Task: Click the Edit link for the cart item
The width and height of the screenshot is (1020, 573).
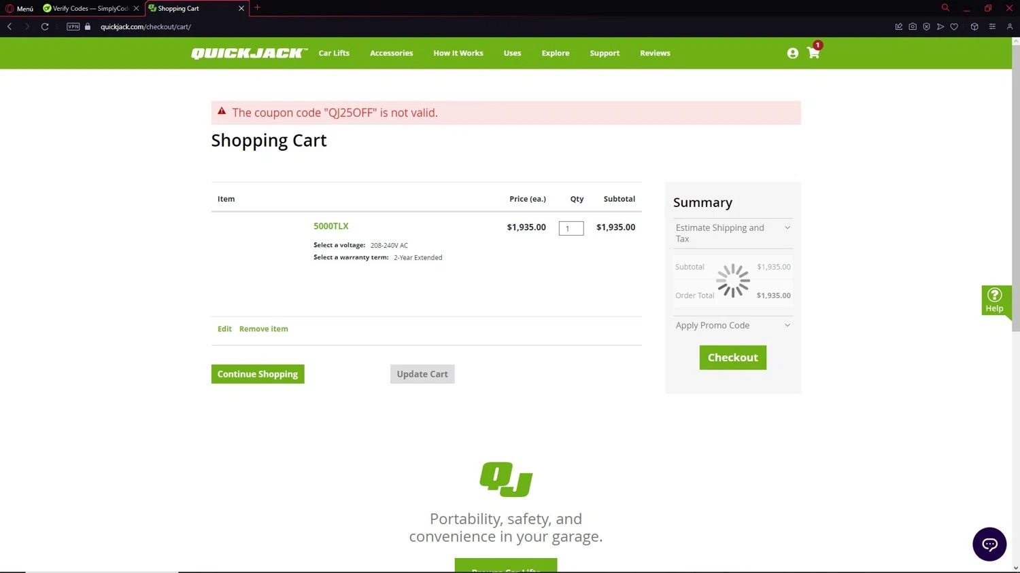Action: click(x=224, y=329)
